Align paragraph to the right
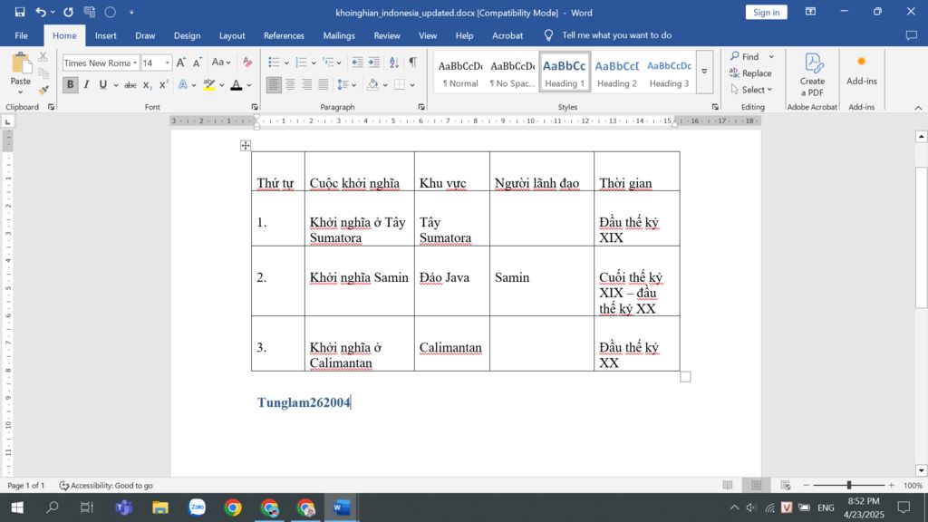The height and width of the screenshot is (522, 928). [x=306, y=84]
